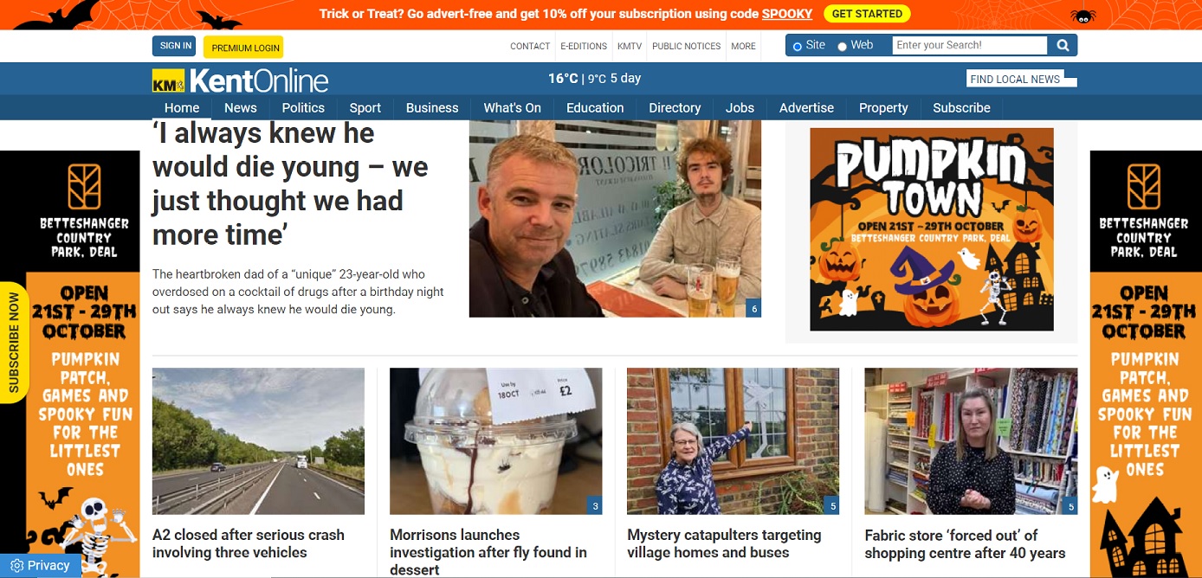Open the Politics menu item
Screen dimensions: 1202x578
(x=303, y=107)
